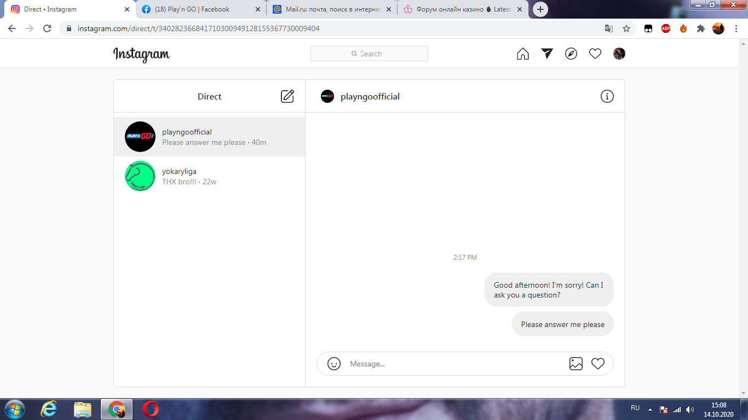Open volume control in system tray
The width and height of the screenshot is (748, 420).
click(690, 409)
